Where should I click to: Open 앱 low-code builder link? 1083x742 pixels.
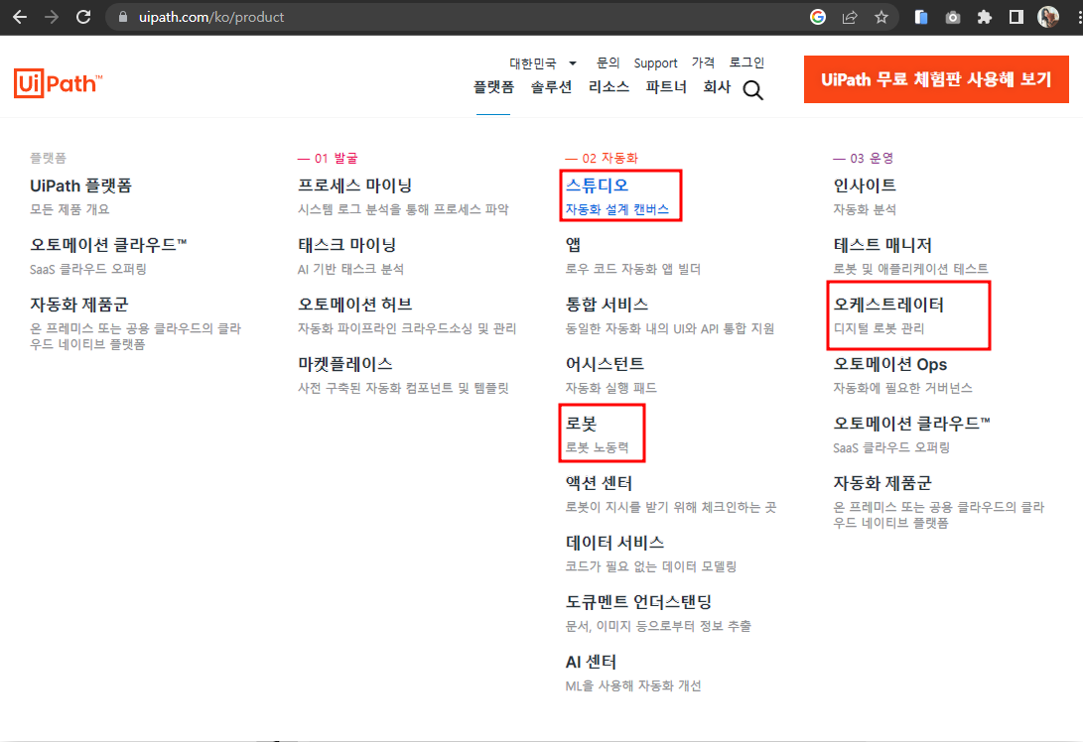click(574, 245)
